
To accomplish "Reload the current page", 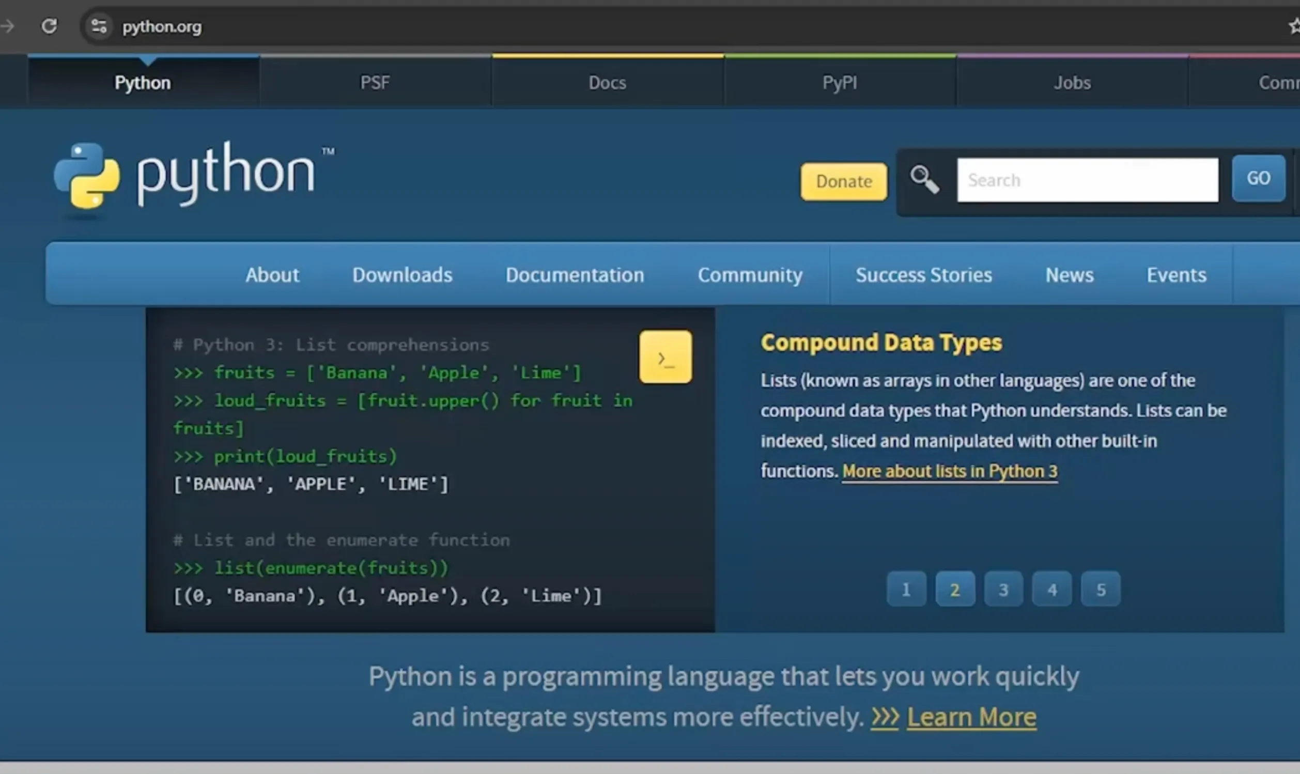I will click(x=50, y=25).
